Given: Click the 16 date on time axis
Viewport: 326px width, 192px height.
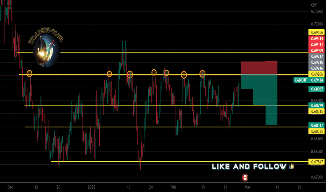Looking at the screenshot, I should [x=128, y=187].
